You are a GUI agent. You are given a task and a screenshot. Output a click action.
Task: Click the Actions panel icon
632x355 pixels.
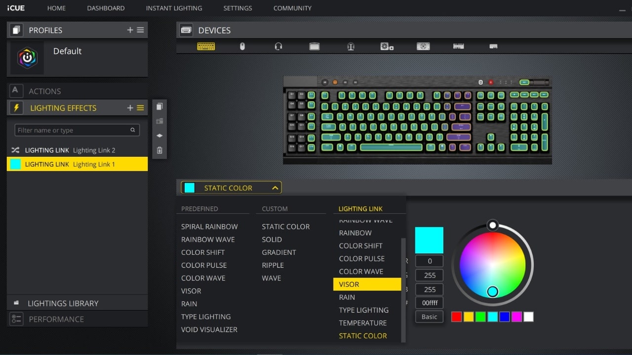pyautogui.click(x=16, y=91)
